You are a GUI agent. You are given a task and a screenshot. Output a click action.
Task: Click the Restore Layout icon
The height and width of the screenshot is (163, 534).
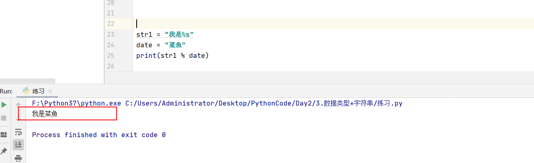tap(4, 135)
